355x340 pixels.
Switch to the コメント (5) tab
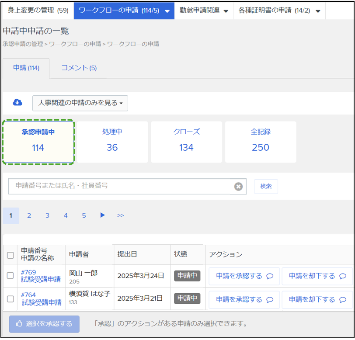coord(79,68)
